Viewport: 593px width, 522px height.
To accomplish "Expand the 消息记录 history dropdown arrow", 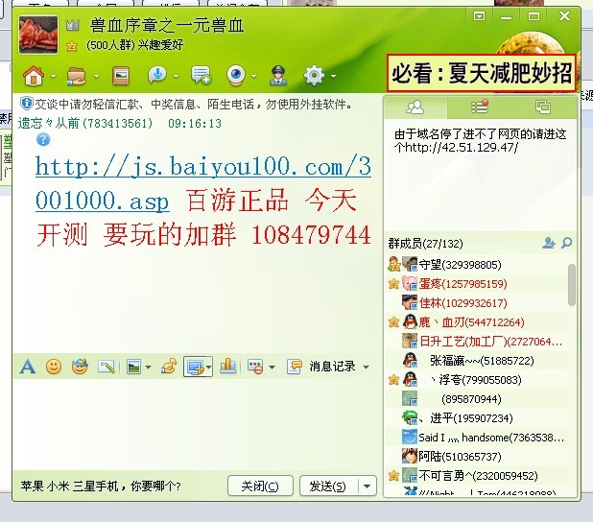I will 366,367.
